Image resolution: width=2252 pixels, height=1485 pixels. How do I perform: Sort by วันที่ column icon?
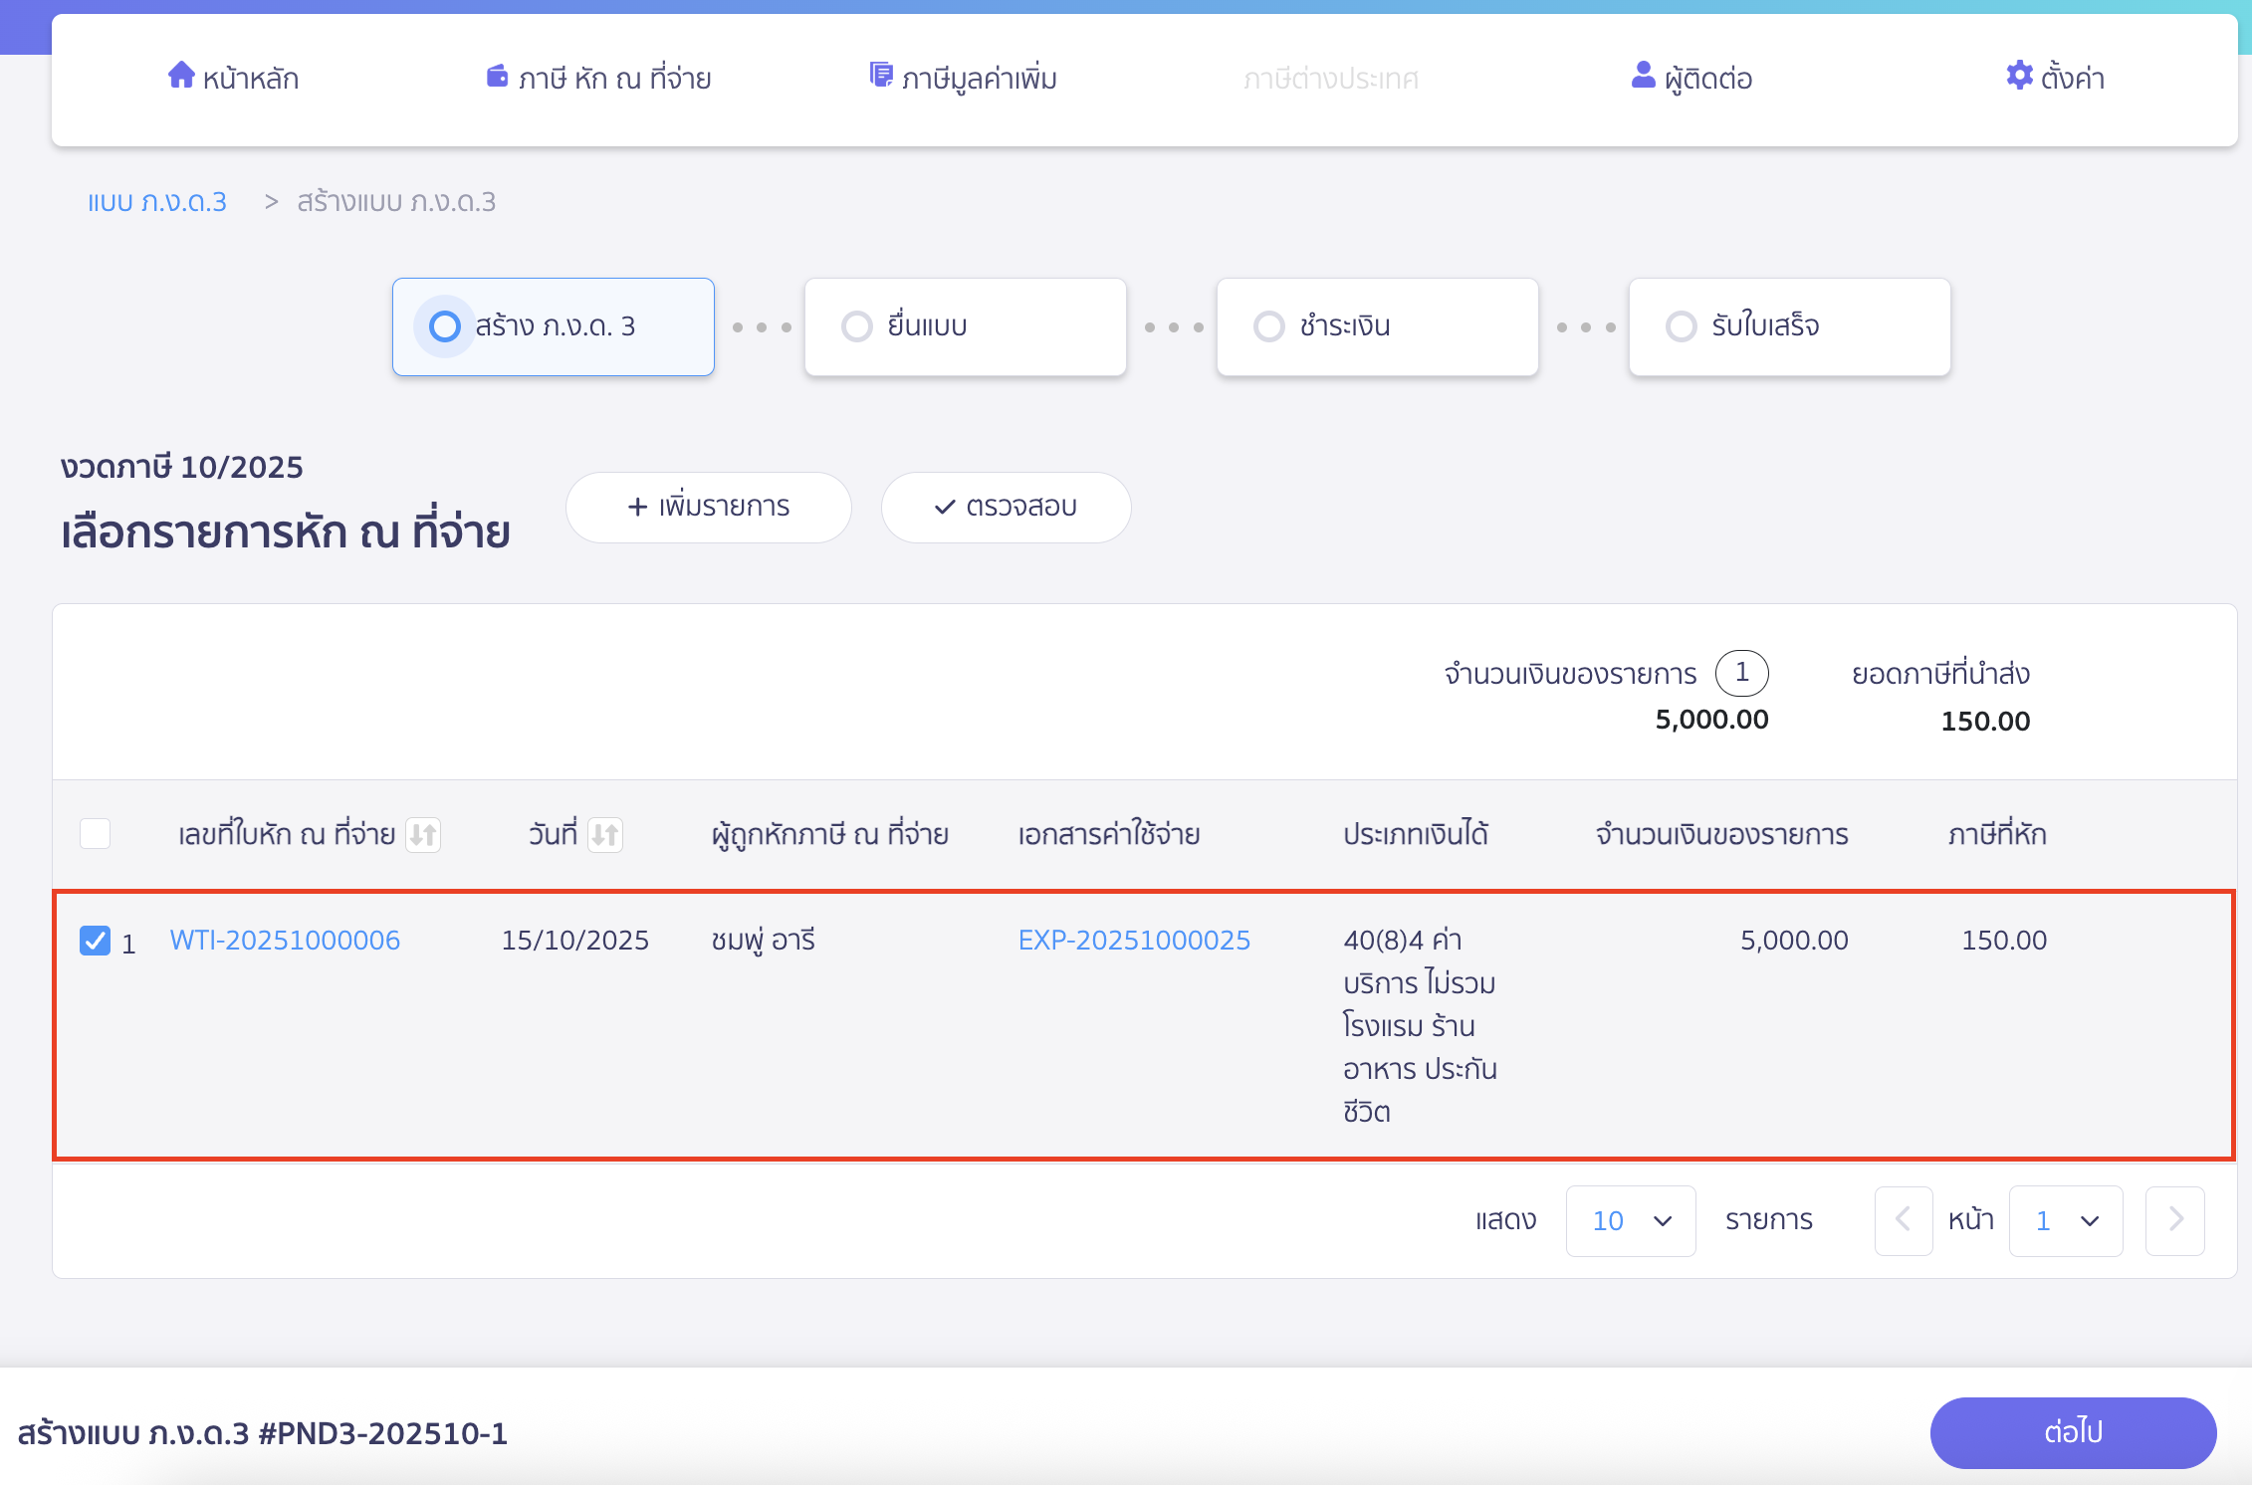[x=604, y=834]
